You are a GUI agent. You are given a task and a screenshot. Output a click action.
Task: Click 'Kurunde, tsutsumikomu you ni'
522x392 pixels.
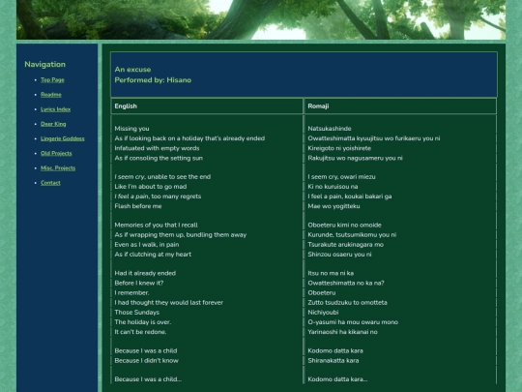(352, 234)
